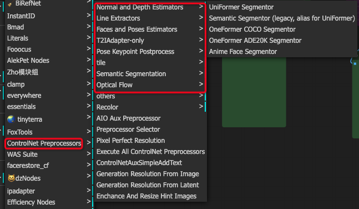Open the dzNodes submenu

[48, 178]
